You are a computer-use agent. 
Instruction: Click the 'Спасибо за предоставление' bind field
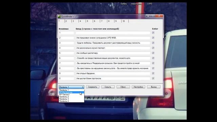pos(113,58)
